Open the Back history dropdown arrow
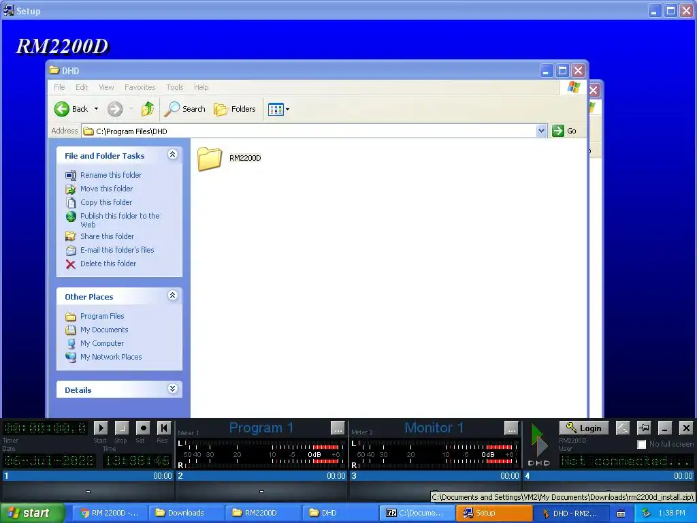 tap(96, 109)
